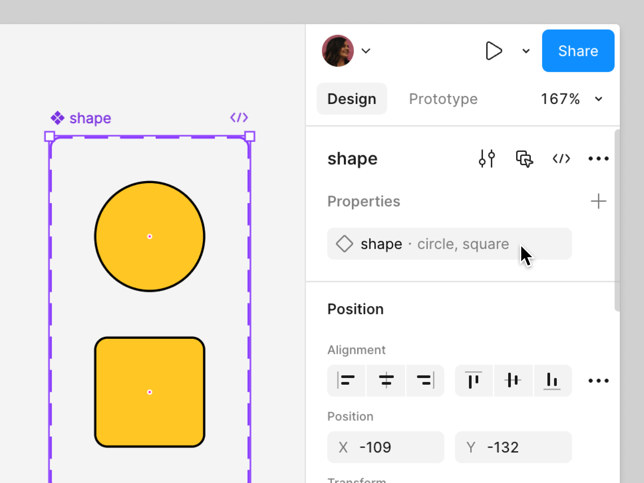Click the purple component diamond icon on canvas
Image resolution: width=644 pixels, height=483 pixels.
tap(57, 118)
